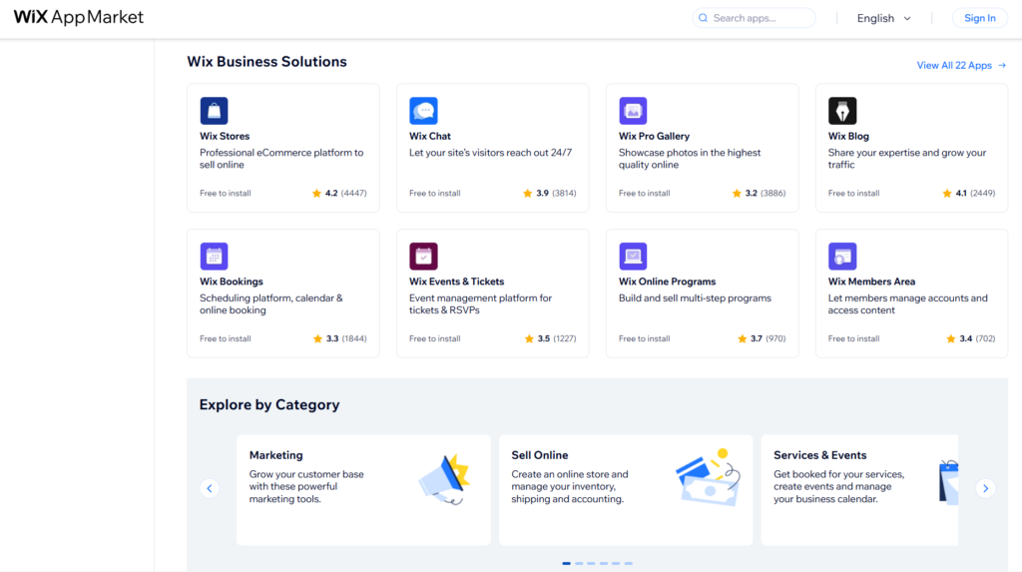Open the Sell Online category card
This screenshot has width=1022, height=572.
click(x=626, y=490)
